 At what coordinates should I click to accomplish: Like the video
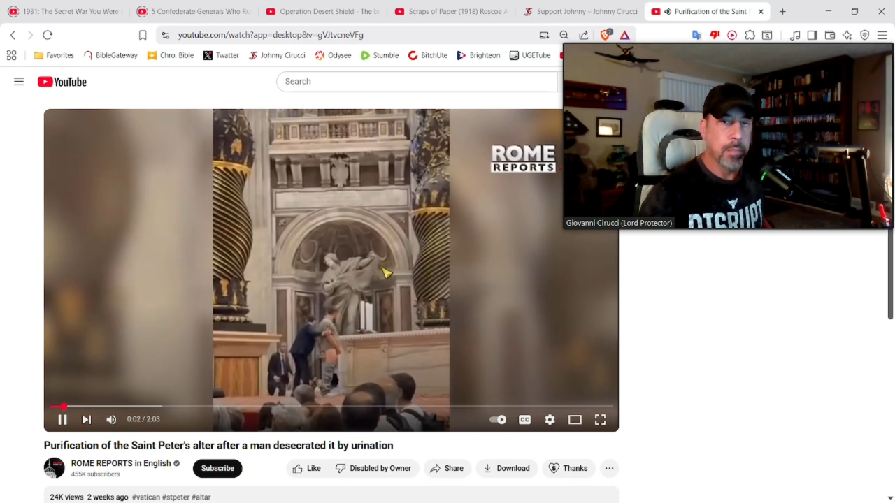click(306, 468)
